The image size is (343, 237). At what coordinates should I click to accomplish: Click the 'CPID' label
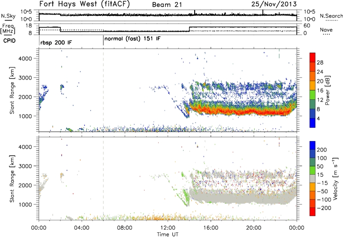(9, 41)
